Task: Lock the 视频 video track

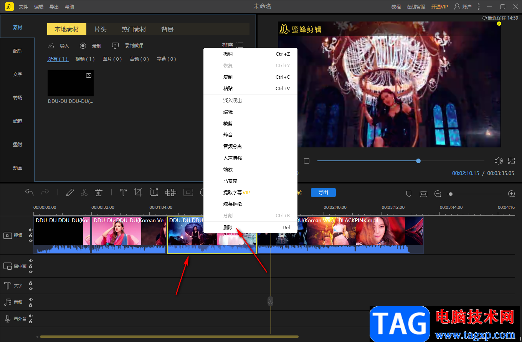Action: 31,235
